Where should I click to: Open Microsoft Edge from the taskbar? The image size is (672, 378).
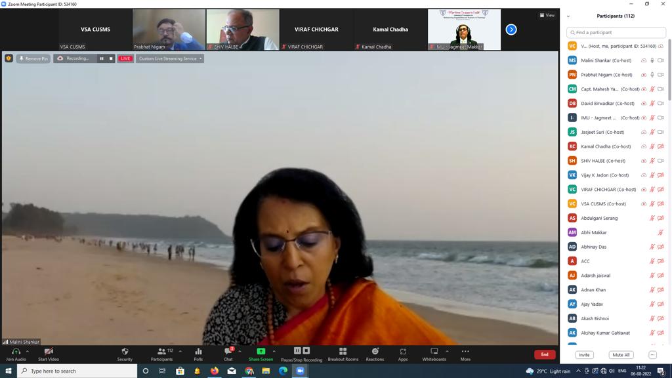click(x=283, y=371)
